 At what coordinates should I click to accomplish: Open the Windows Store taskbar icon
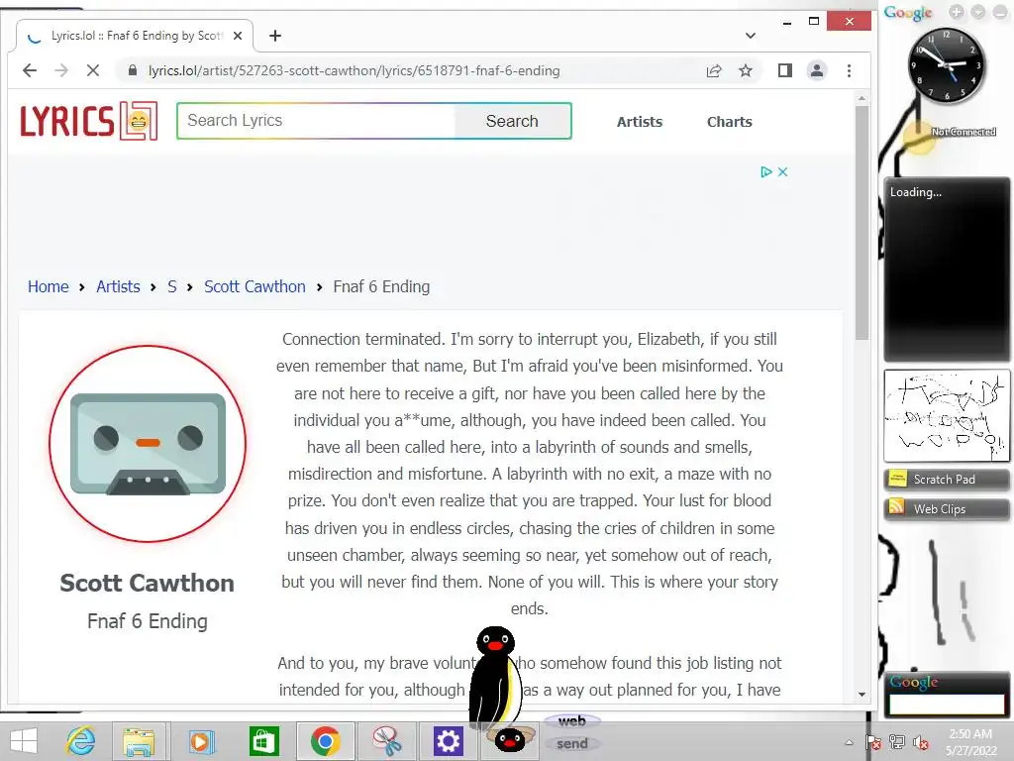point(263,741)
